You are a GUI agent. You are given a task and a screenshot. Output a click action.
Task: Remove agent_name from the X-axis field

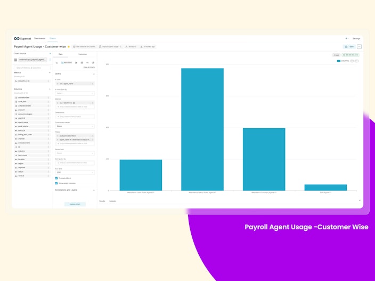[58, 84]
